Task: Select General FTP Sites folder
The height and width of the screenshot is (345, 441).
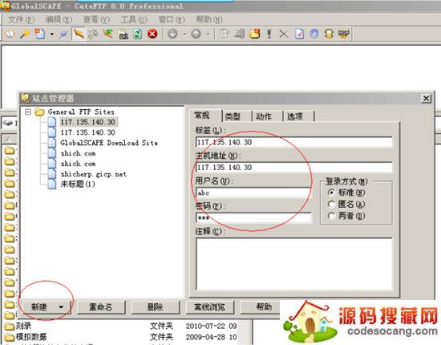Action: pos(81,112)
